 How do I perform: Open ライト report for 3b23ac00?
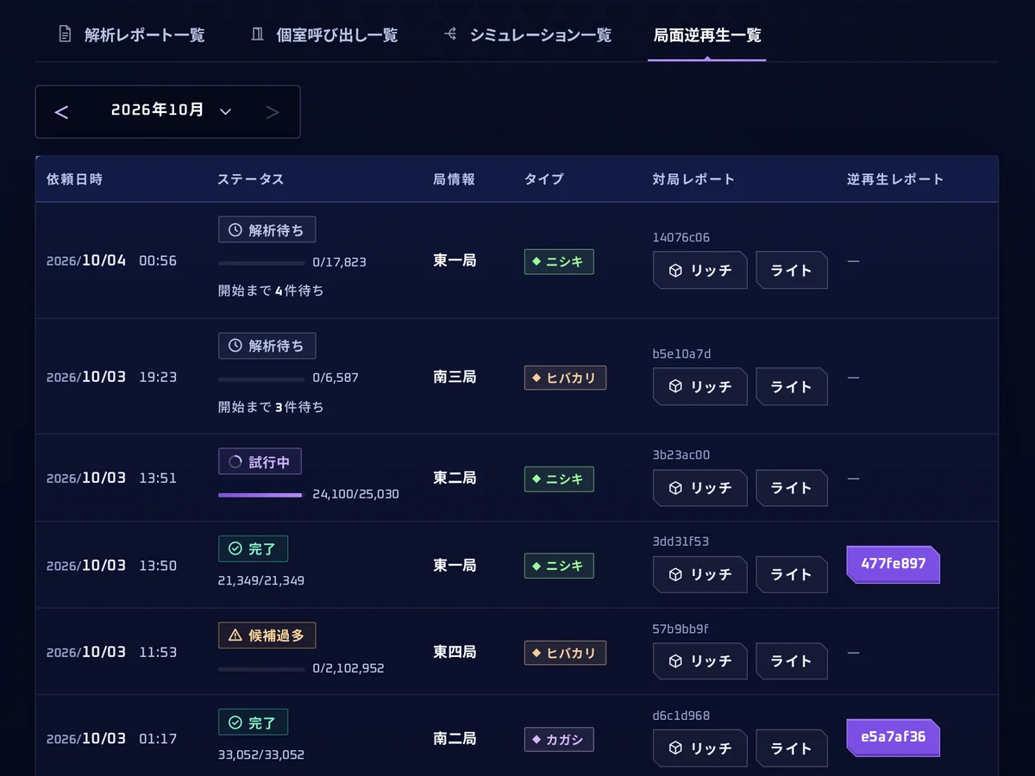pyautogui.click(x=792, y=487)
